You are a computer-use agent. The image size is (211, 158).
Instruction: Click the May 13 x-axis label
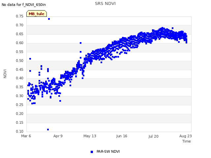90,136
